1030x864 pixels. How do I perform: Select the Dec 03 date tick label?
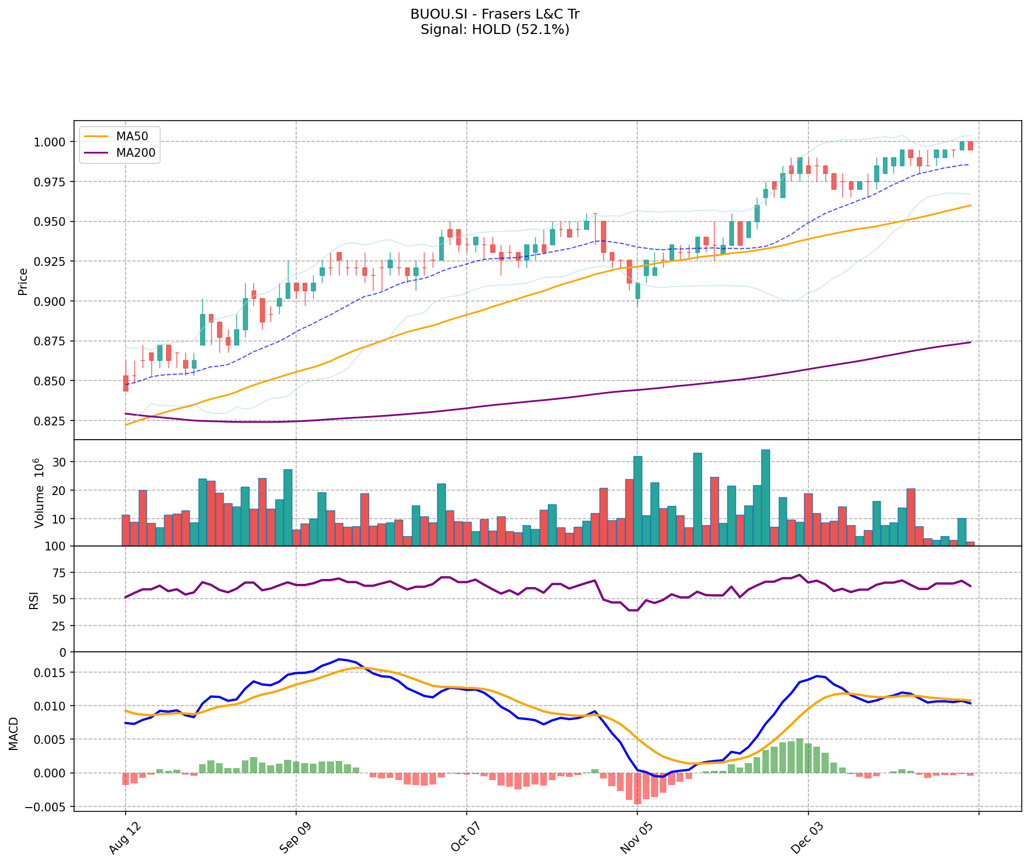(x=804, y=837)
